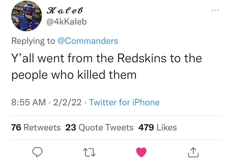231x162 pixels.
Task: Open the @Commanders mention link
Action: [x=88, y=41]
